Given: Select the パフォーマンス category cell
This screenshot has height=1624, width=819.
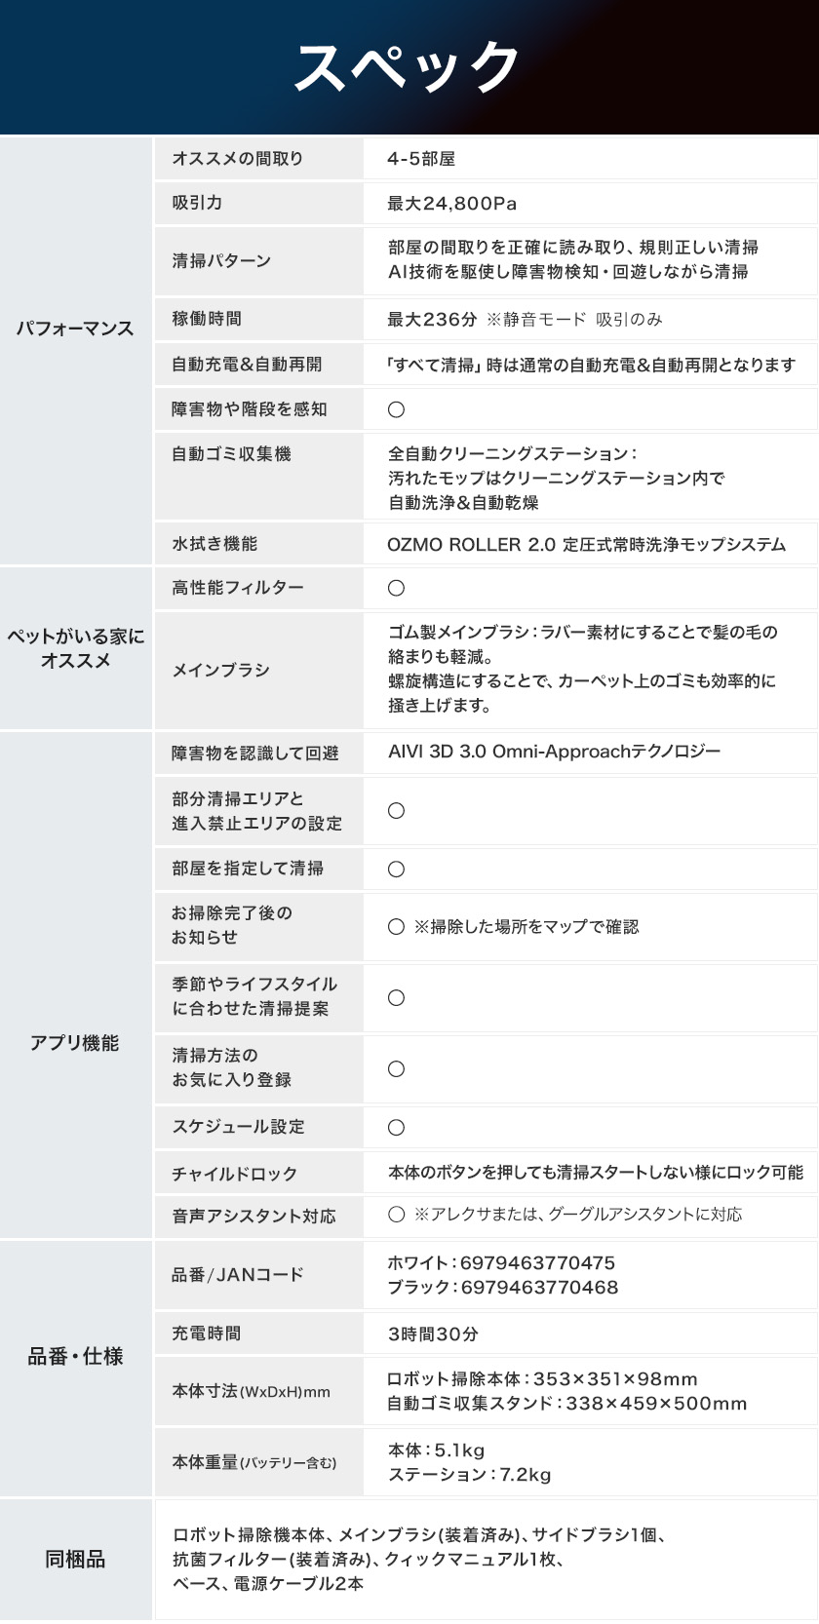Looking at the screenshot, I should click(76, 350).
